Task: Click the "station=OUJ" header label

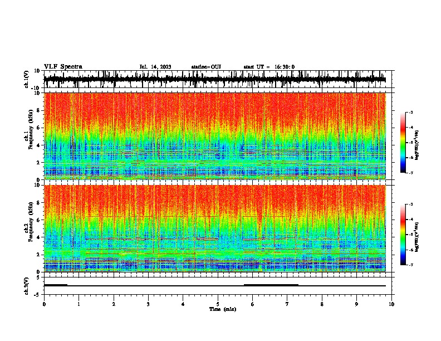Action: 206,67
